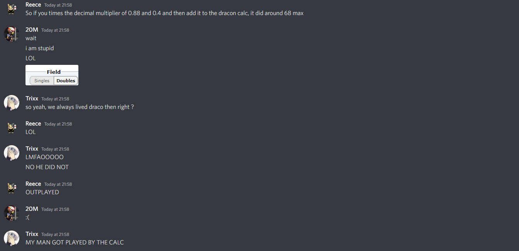Click the "i am stupid" message text
The image size is (519, 251).
point(40,48)
